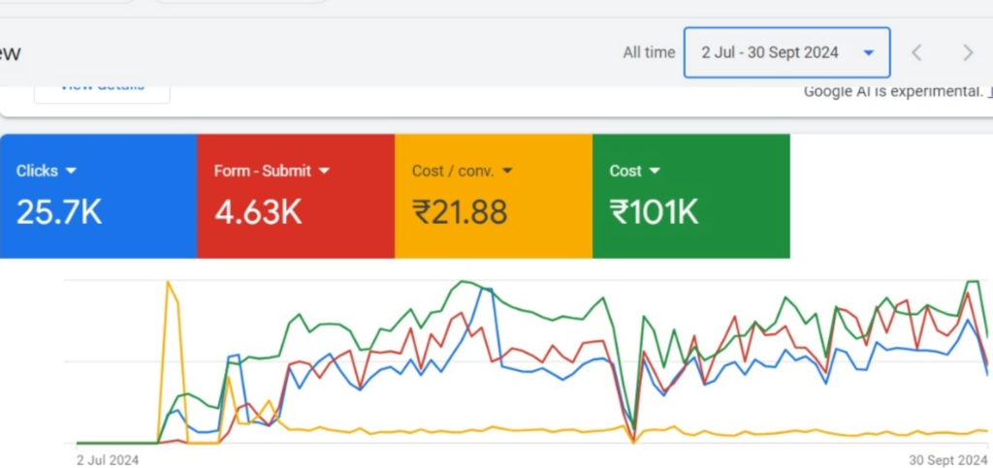Click the sharp blue line peak mid-chart
The width and height of the screenshot is (993, 468).
484,288
